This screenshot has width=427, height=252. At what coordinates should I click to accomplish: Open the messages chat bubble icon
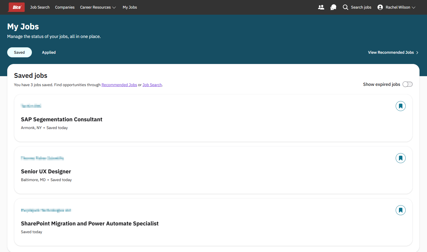coord(333,7)
